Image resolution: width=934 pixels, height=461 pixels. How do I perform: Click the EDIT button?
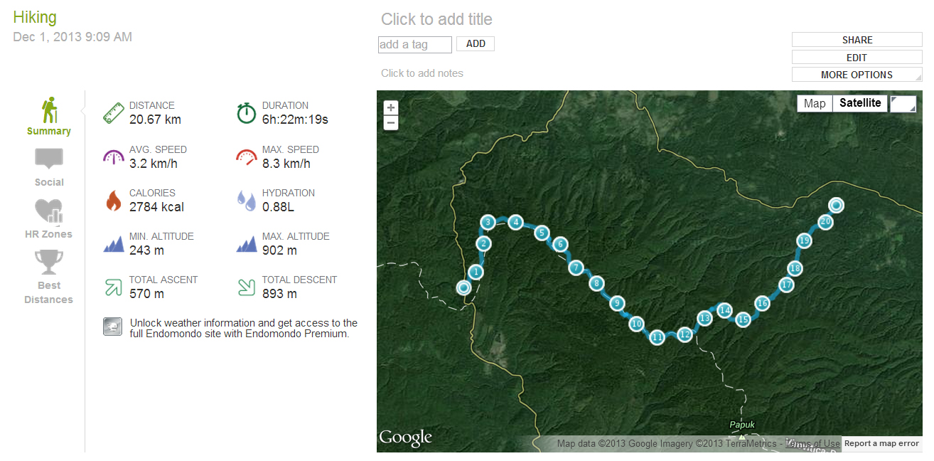[857, 58]
